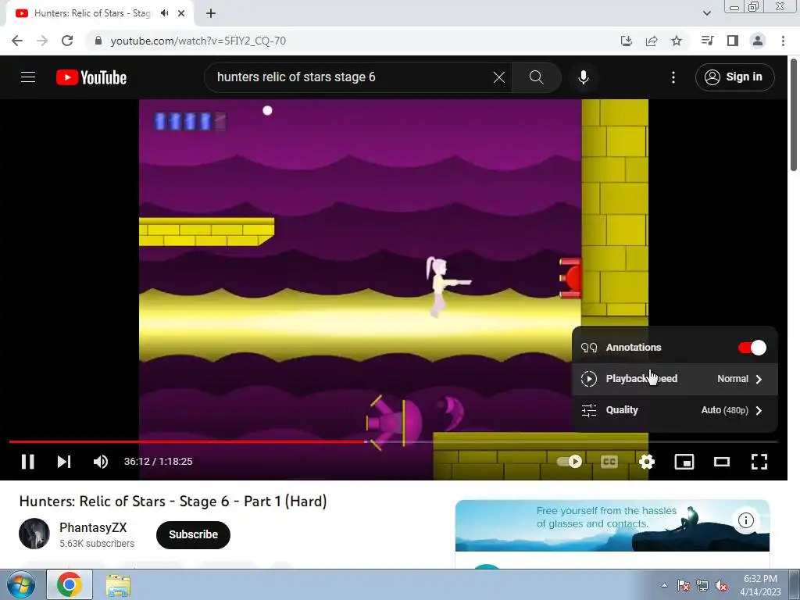The height and width of the screenshot is (600, 800).
Task: Close the Hunters: Relic of Stars tab
Action: coord(181,14)
